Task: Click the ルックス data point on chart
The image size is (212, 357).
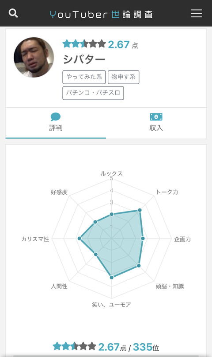Action: click(112, 214)
